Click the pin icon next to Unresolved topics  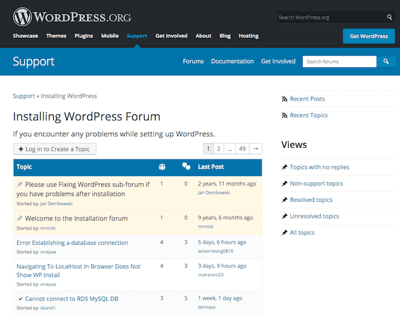click(x=285, y=216)
